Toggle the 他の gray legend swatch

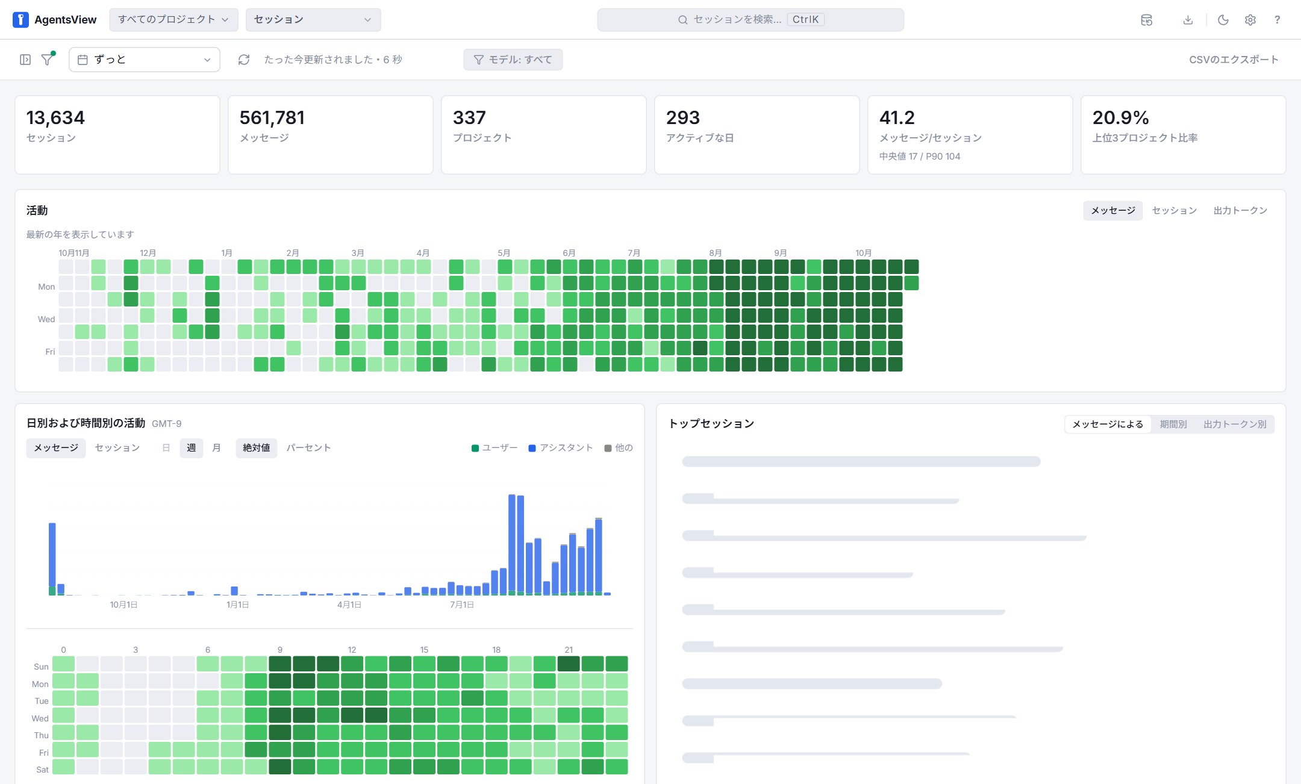click(x=608, y=448)
